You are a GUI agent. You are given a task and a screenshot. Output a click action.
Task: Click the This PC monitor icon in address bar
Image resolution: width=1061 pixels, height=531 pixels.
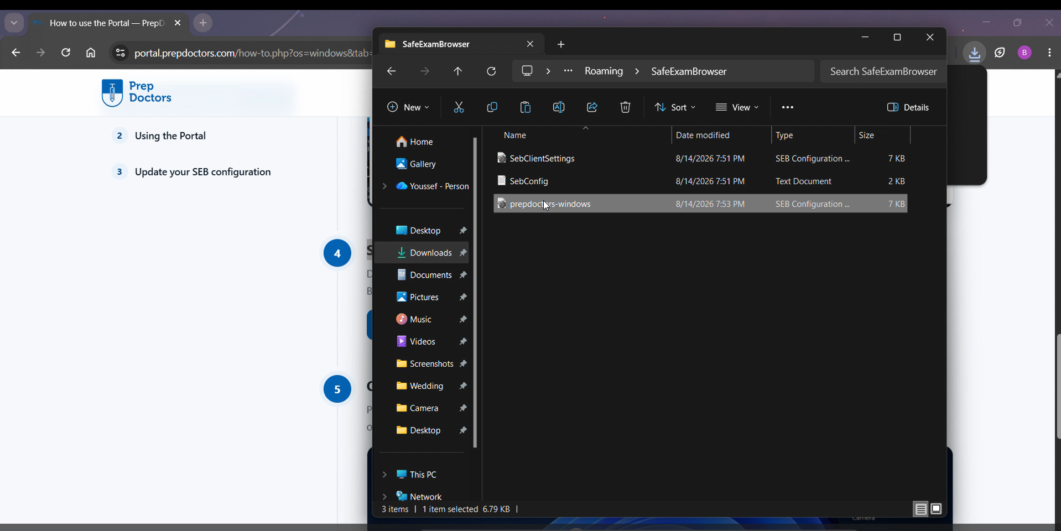tap(528, 71)
